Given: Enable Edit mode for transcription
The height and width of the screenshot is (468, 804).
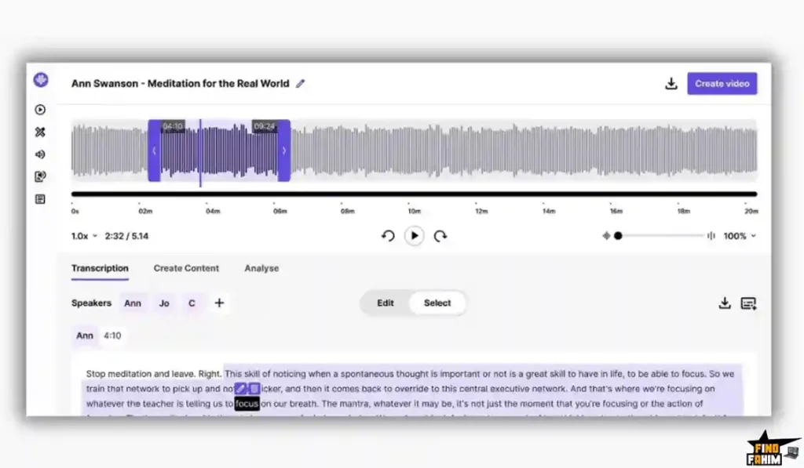Looking at the screenshot, I should 385,303.
